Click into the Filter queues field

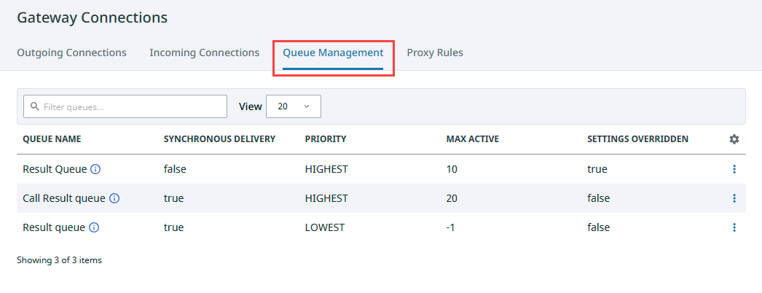[125, 106]
